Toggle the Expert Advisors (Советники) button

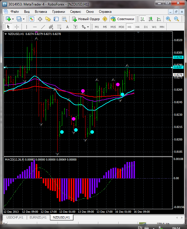(x=122, y=19)
